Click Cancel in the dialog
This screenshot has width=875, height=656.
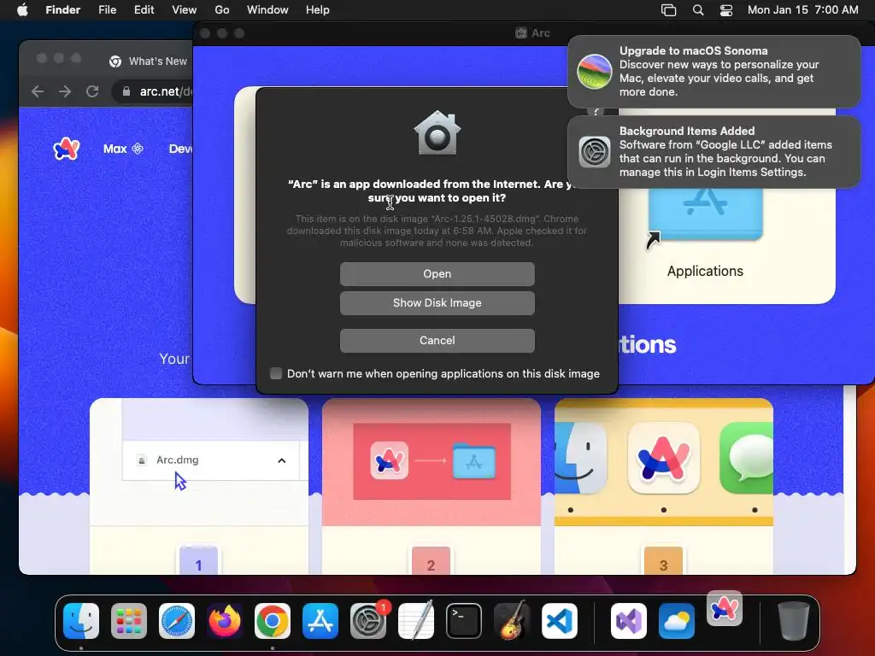(437, 340)
